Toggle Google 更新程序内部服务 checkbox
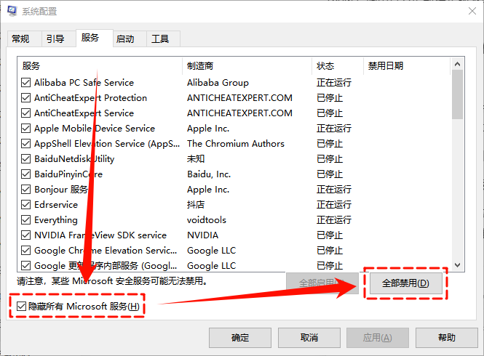Image resolution: width=484 pixels, height=356 pixels. pos(26,266)
